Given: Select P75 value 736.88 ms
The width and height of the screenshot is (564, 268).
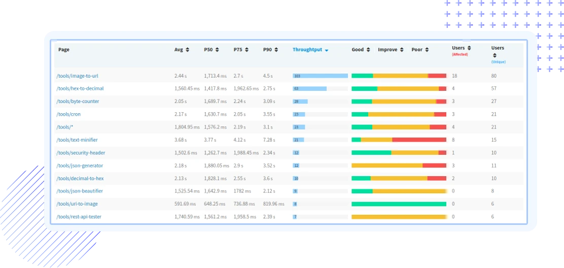Looking at the screenshot, I should [x=244, y=204].
